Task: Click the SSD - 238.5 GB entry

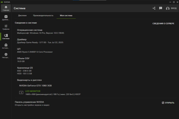Action: (24, 71)
